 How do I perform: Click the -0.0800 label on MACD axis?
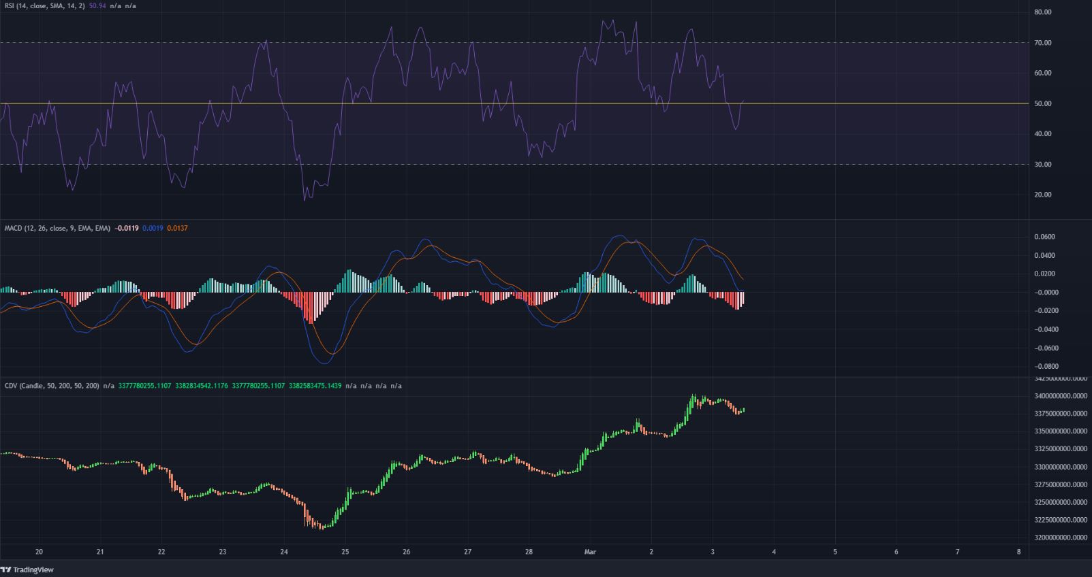pyautogui.click(x=1044, y=366)
